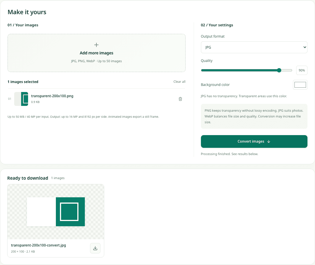Click the transparent-200x100.png file name
The height and width of the screenshot is (265, 315).
pos(52,96)
